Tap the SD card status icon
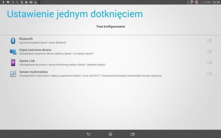Image resolution: width=221 pixels, height=138 pixels. (x=192, y=2)
